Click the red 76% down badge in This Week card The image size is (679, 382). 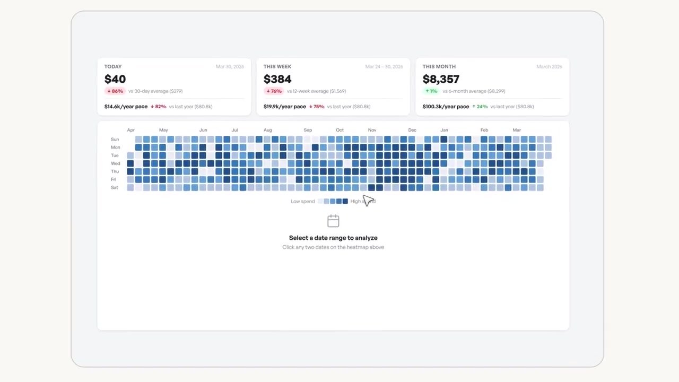pos(274,91)
